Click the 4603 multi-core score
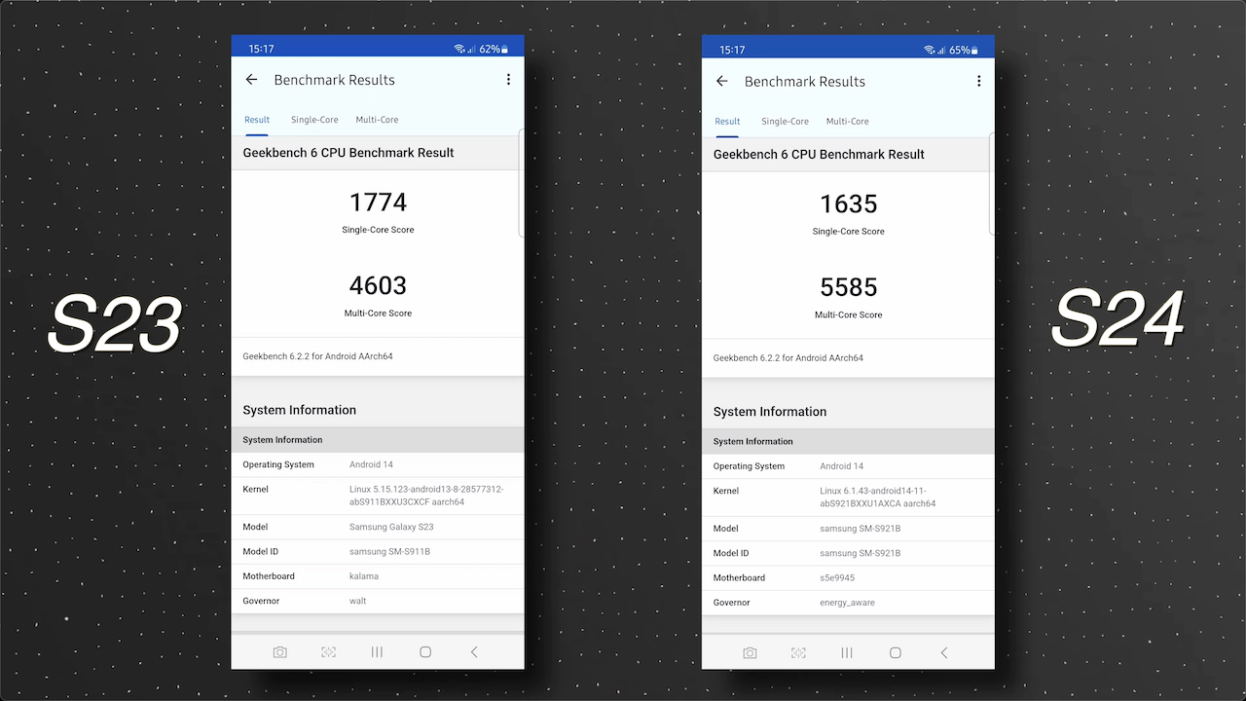The height and width of the screenshot is (701, 1246). point(378,285)
